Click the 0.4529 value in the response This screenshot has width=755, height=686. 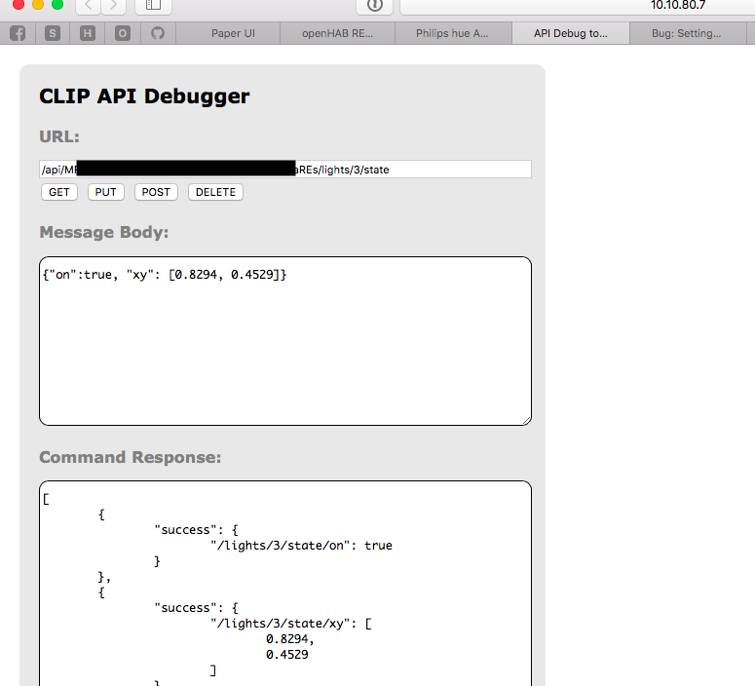[x=287, y=654]
